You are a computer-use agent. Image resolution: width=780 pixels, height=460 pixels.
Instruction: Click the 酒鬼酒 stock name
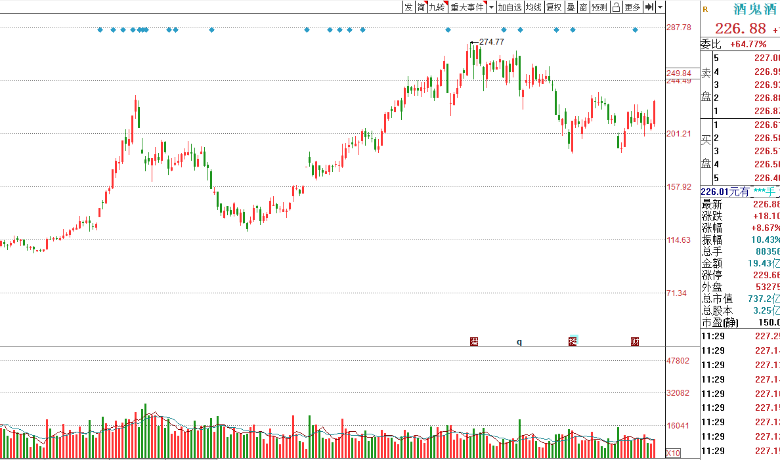[x=754, y=9]
